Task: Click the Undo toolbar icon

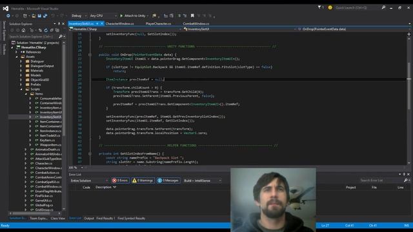Action: pyautogui.click(x=53, y=15)
